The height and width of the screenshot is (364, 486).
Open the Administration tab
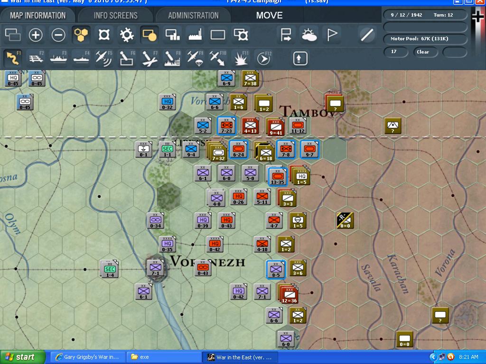[194, 16]
